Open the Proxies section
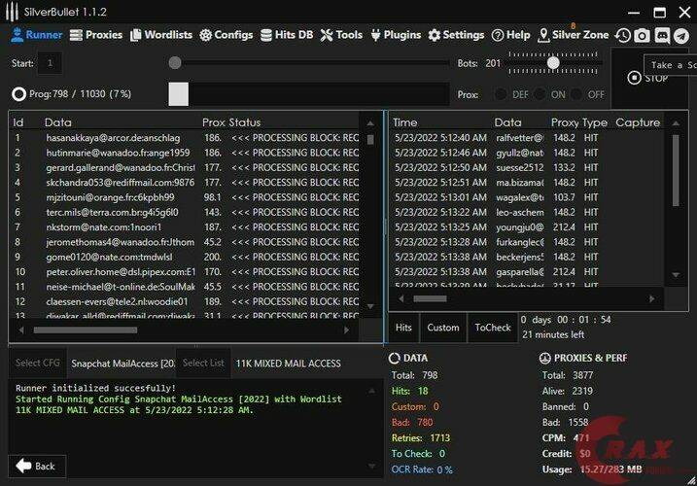697x486 pixels. (x=96, y=35)
